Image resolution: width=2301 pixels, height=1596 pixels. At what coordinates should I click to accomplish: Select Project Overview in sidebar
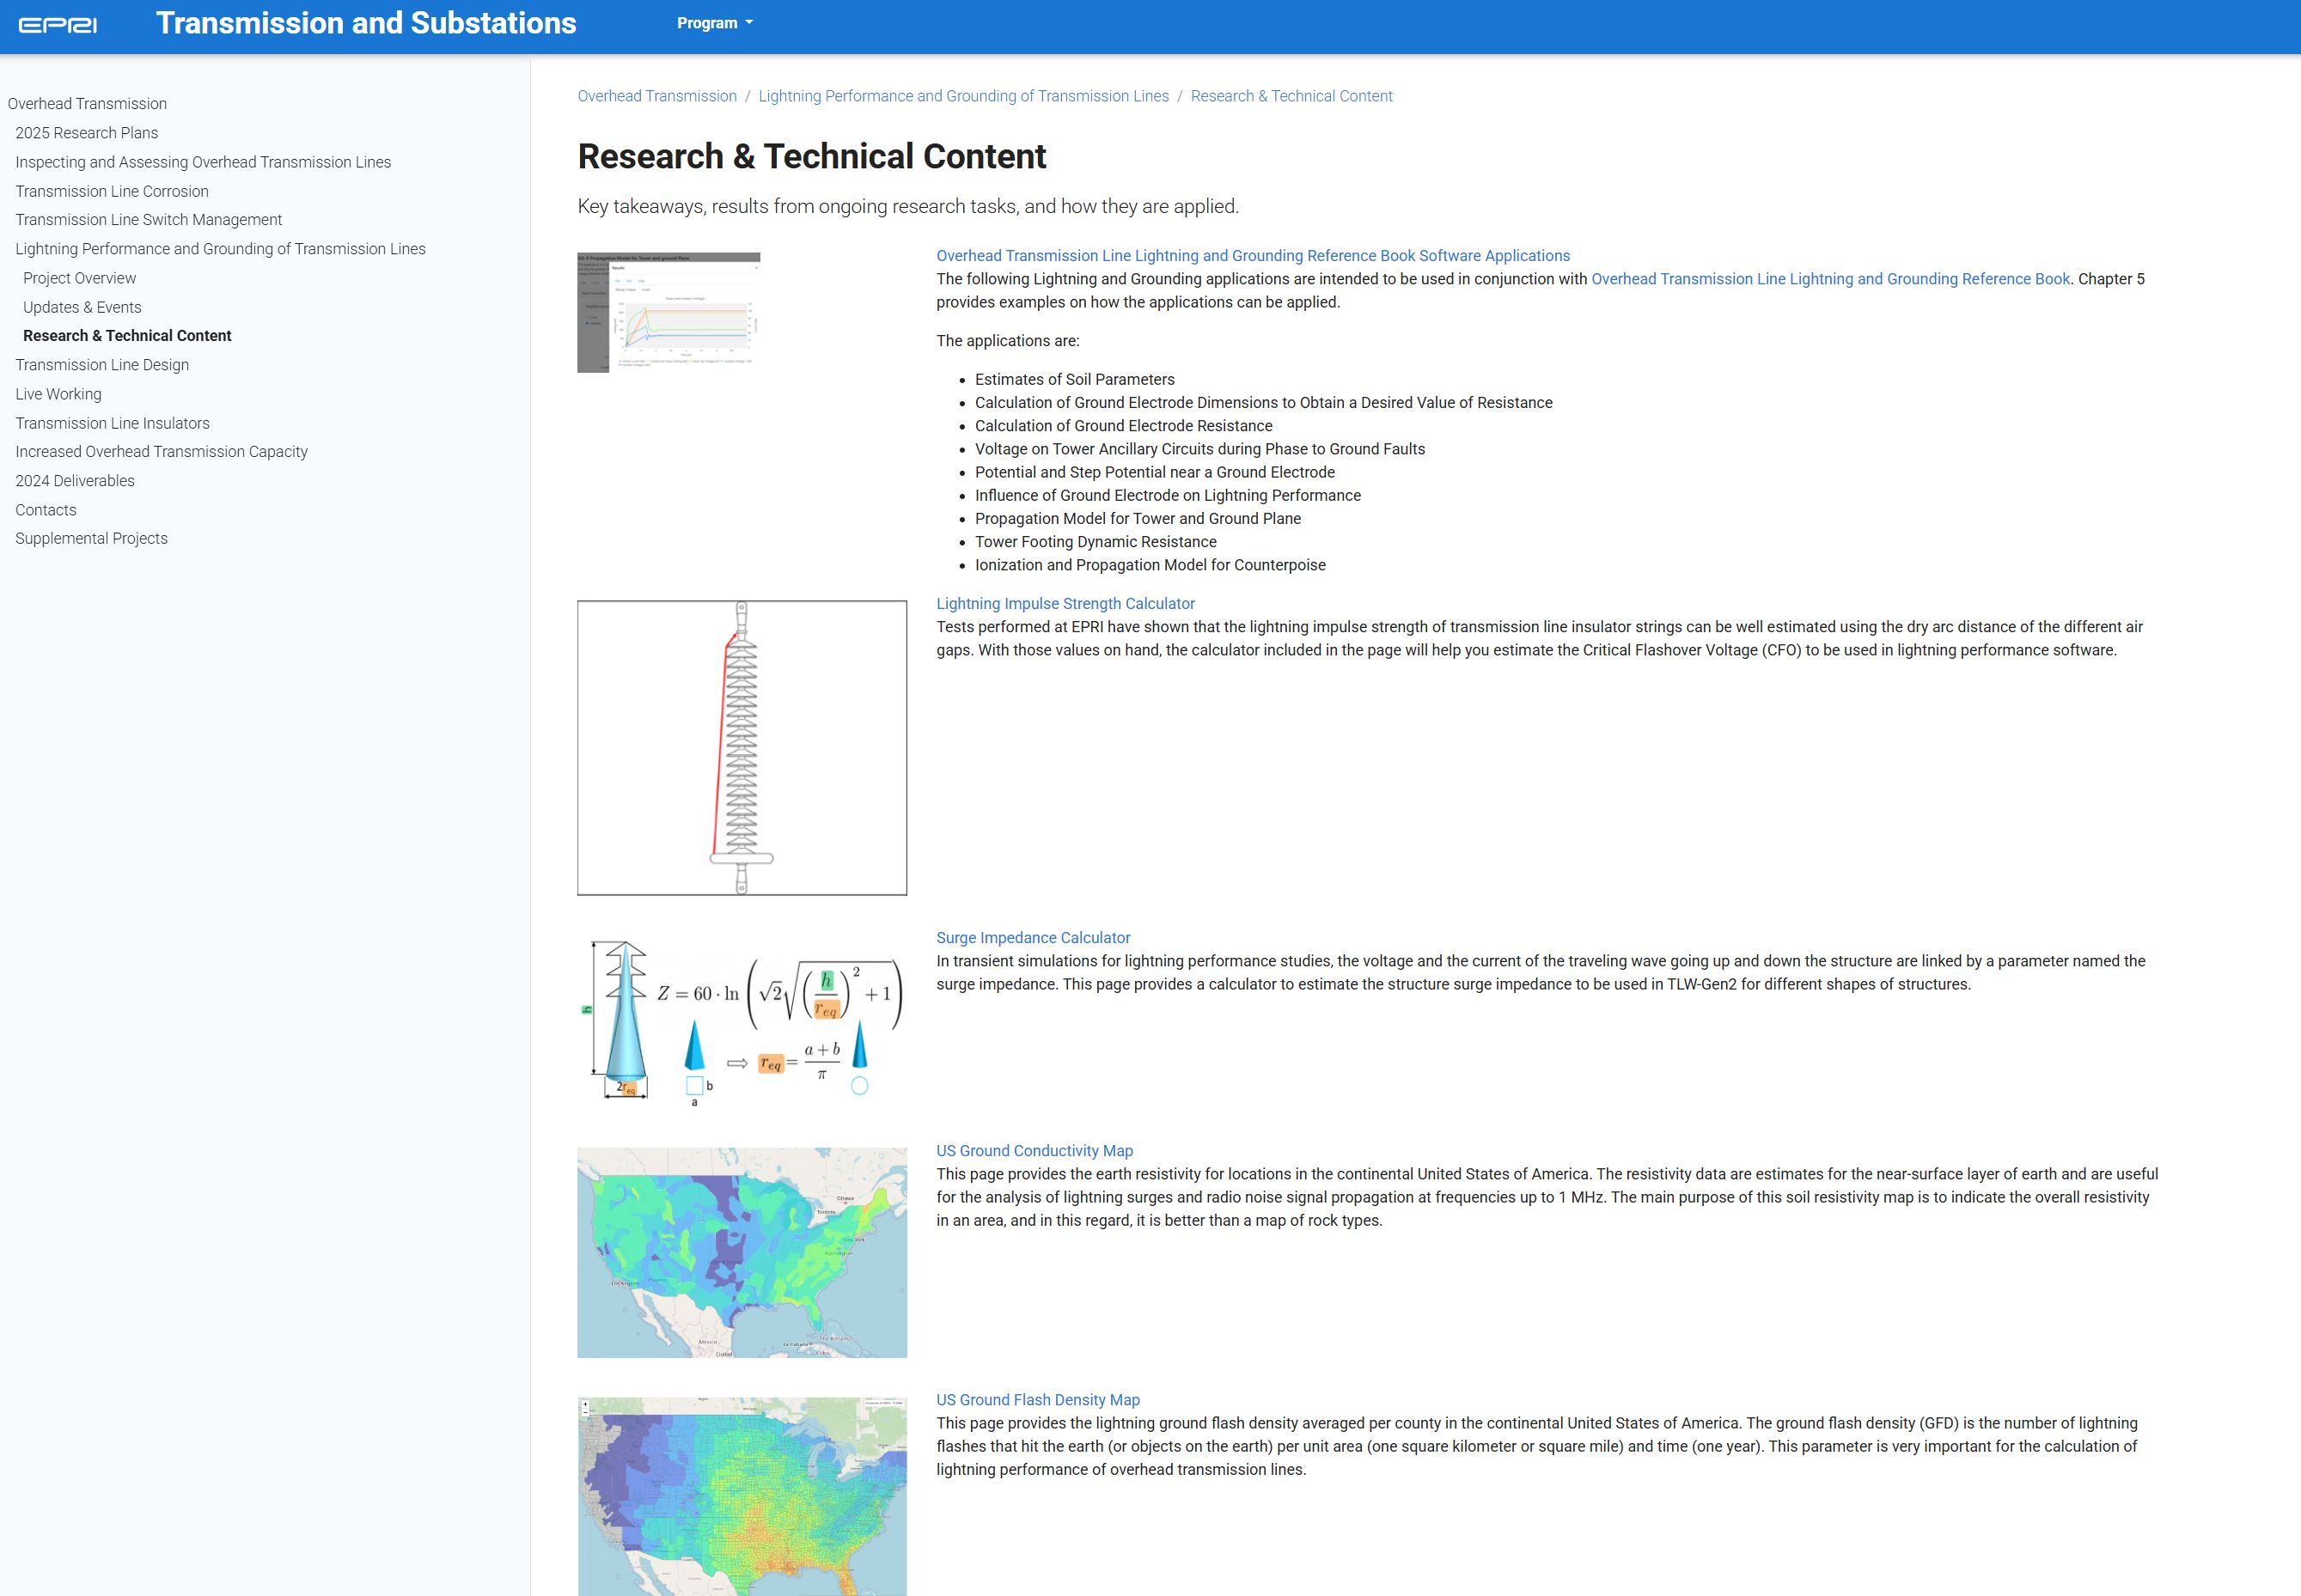(79, 278)
